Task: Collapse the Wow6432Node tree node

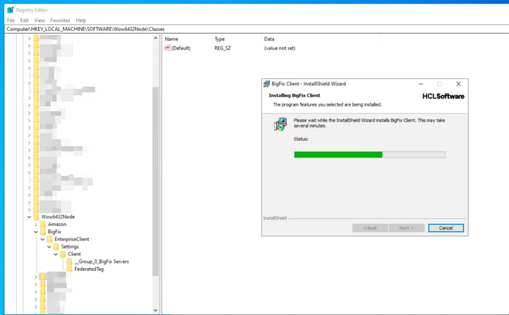Action: click(29, 217)
